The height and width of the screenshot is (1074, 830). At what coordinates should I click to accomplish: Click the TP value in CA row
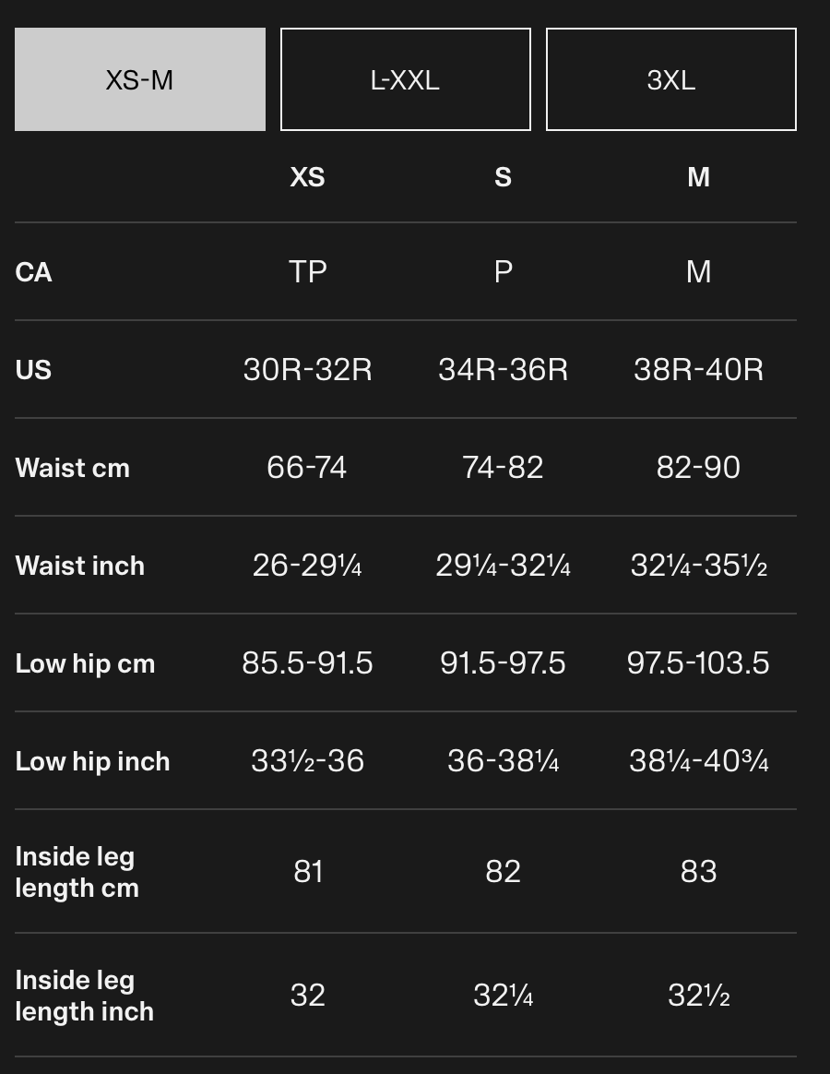[307, 272]
